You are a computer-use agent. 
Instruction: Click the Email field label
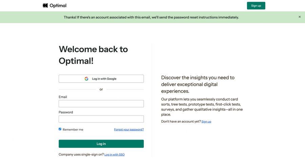(63, 97)
